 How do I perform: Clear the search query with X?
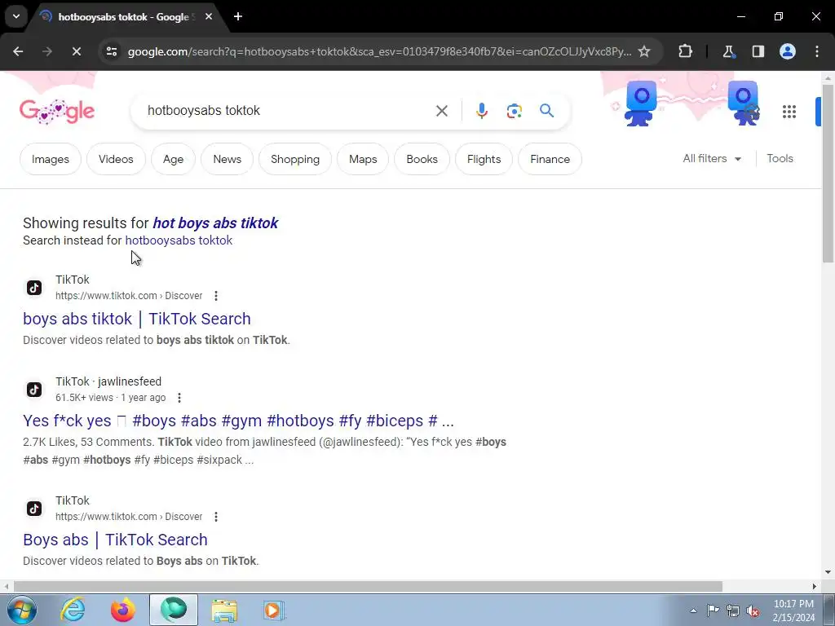tap(441, 111)
